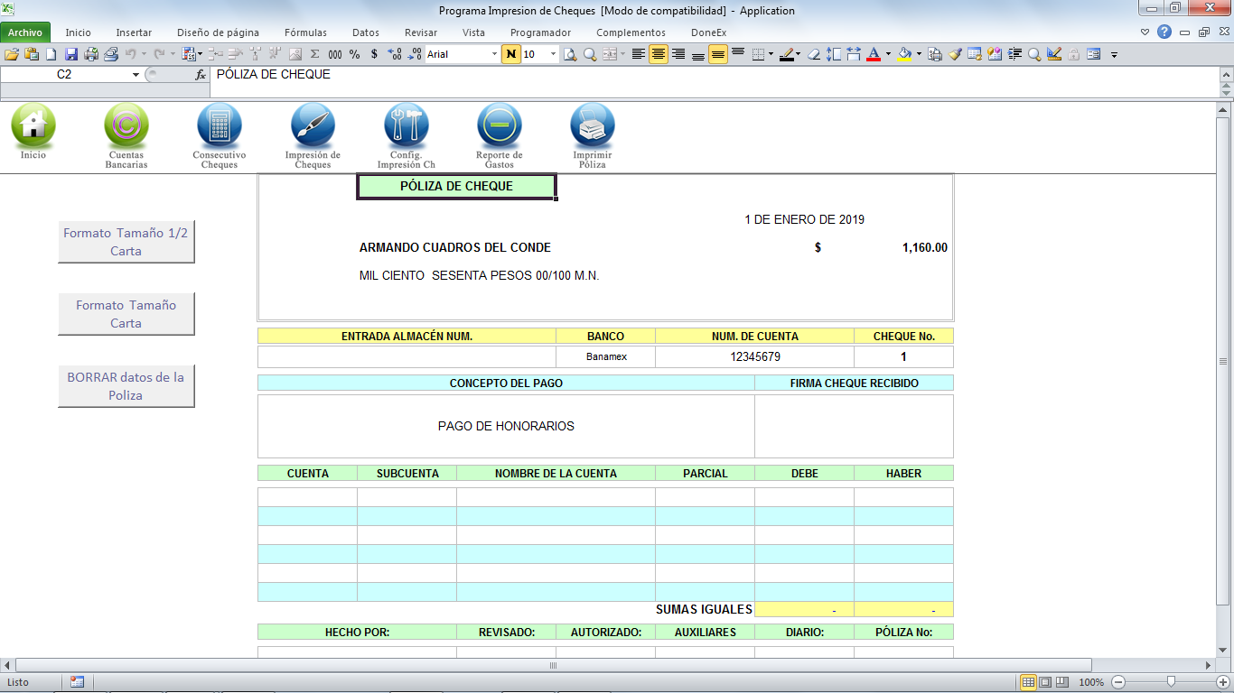
Task: Open Config. Impresión Ch tools icon
Action: pos(406,125)
